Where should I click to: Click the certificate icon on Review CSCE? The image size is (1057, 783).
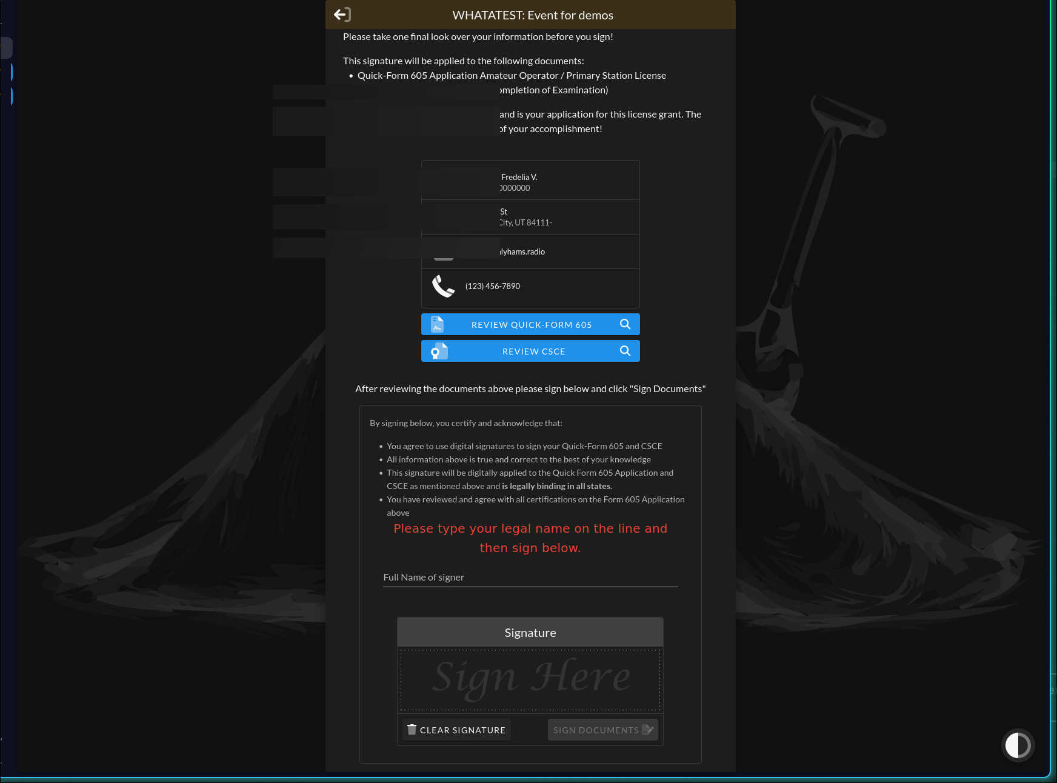click(x=439, y=351)
